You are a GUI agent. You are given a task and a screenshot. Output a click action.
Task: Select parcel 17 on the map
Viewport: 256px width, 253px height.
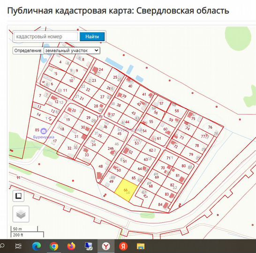click(55, 141)
